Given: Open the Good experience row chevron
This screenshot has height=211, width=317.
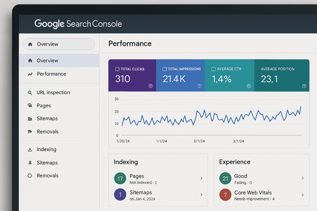Looking at the screenshot, I should [302, 178].
